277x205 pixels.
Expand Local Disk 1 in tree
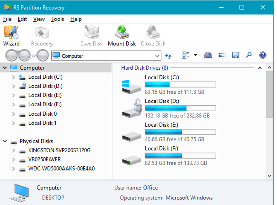(13, 123)
